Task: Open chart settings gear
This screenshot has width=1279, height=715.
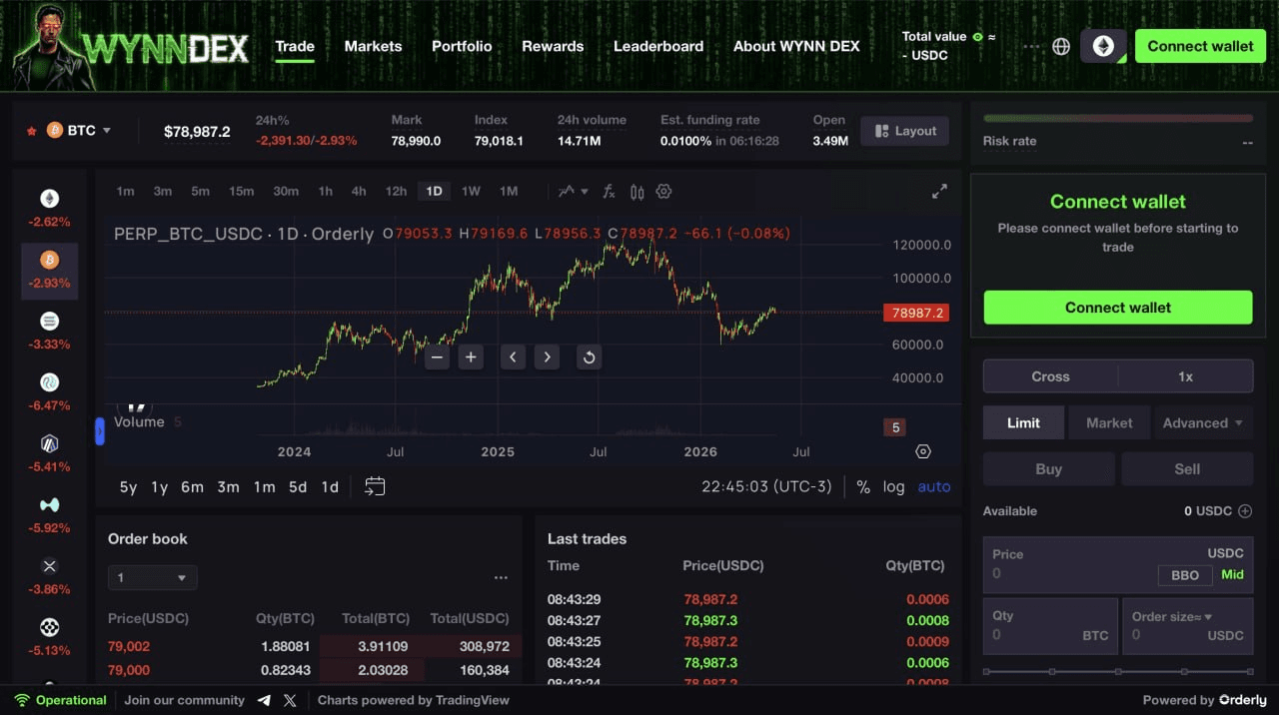Action: click(663, 191)
